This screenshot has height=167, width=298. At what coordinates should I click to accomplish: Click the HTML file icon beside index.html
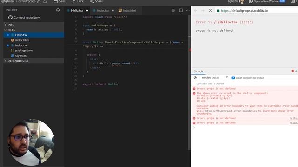(13, 40)
